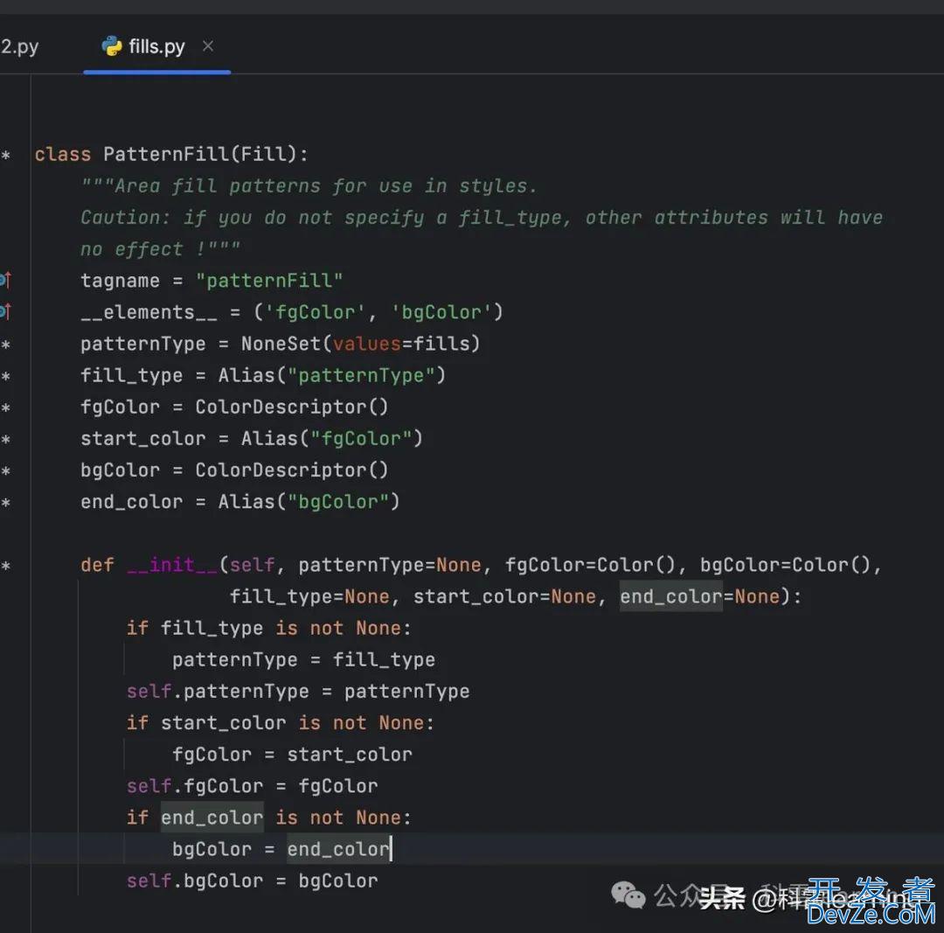Click the line 'self.patternType = patternType'

point(298,691)
